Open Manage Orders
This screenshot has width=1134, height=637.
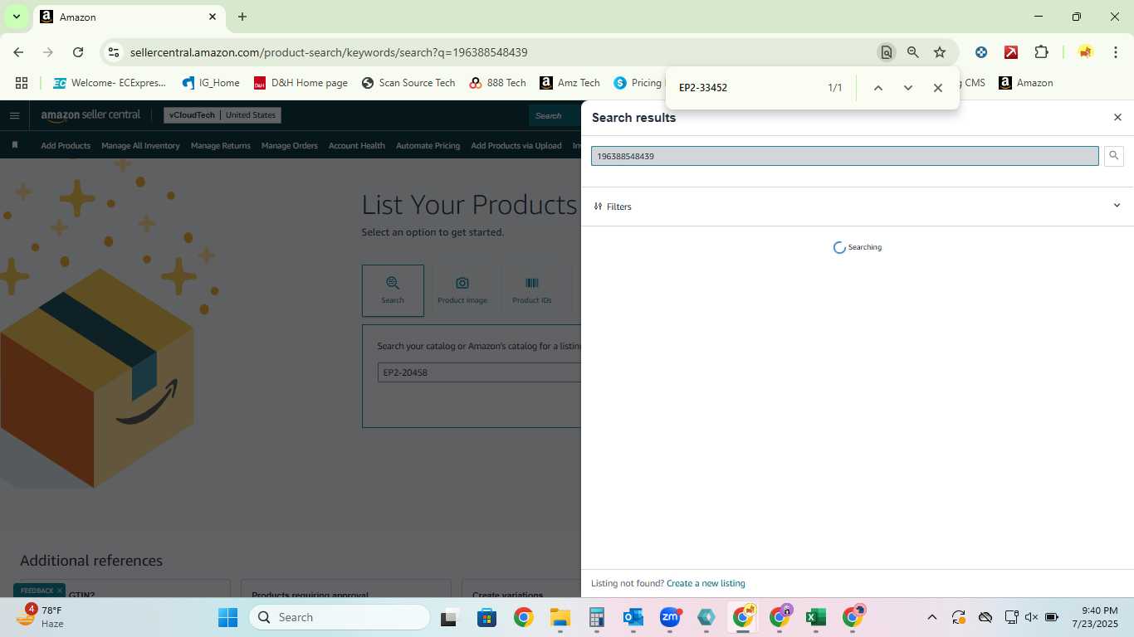290,145
